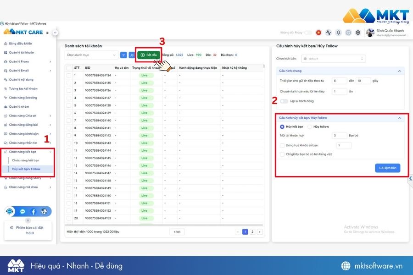The image size is (413, 275).
Task: Click the Chức năng Seeding sidebar icon
Action: 6,98
